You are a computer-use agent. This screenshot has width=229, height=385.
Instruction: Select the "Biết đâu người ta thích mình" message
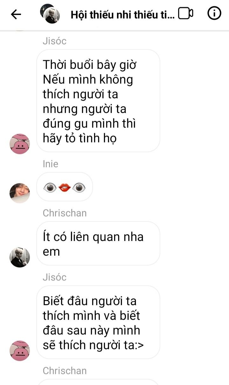click(x=98, y=322)
